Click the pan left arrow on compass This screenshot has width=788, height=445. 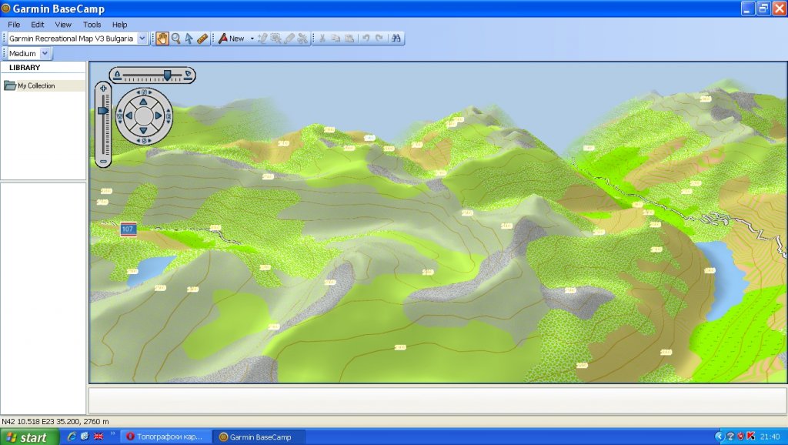pos(129,115)
